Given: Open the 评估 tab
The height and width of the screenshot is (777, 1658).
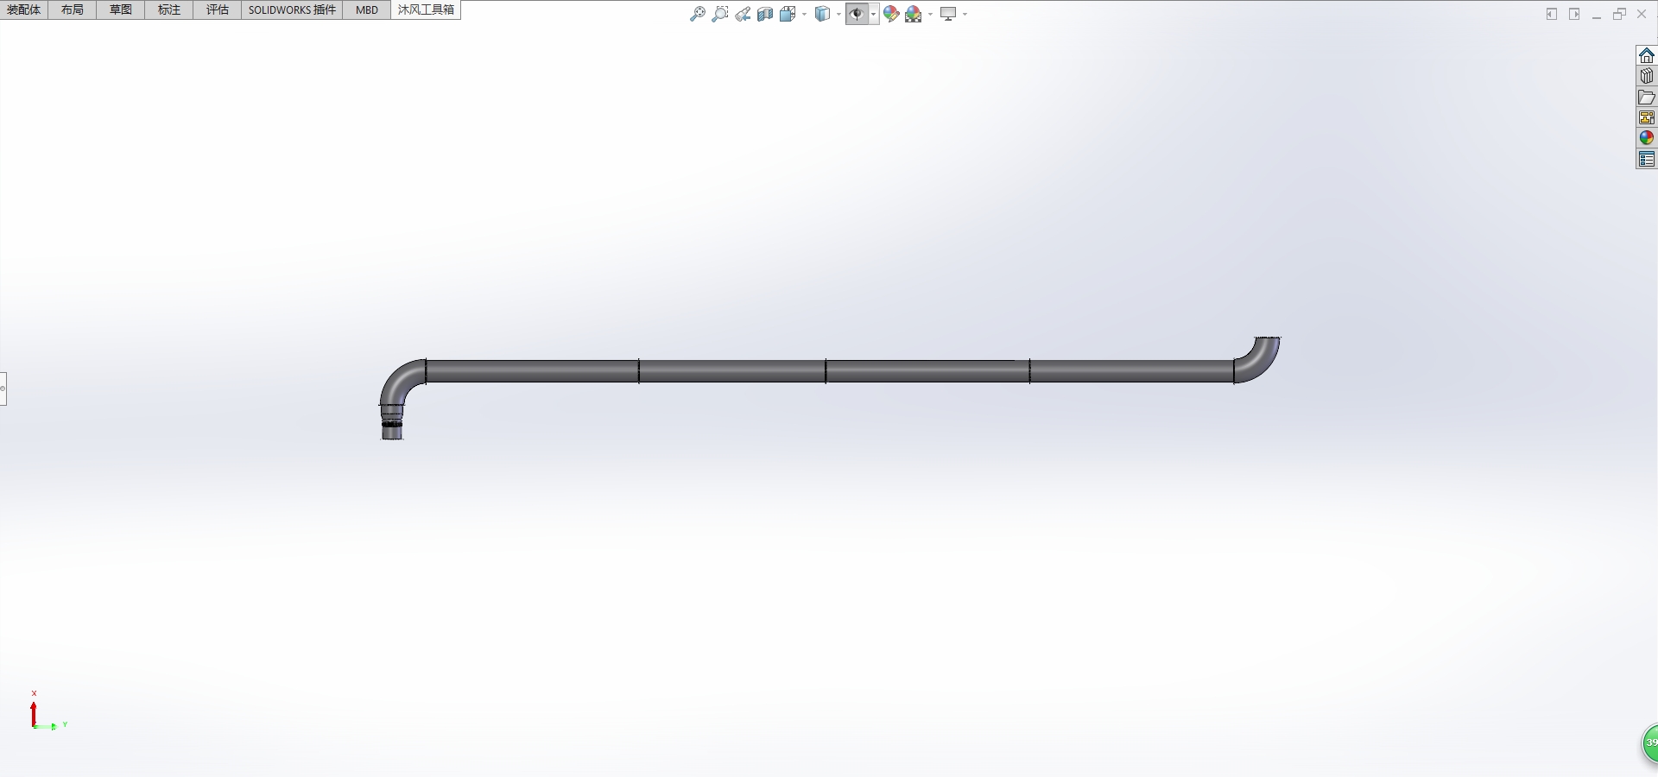Looking at the screenshot, I should tap(218, 9).
